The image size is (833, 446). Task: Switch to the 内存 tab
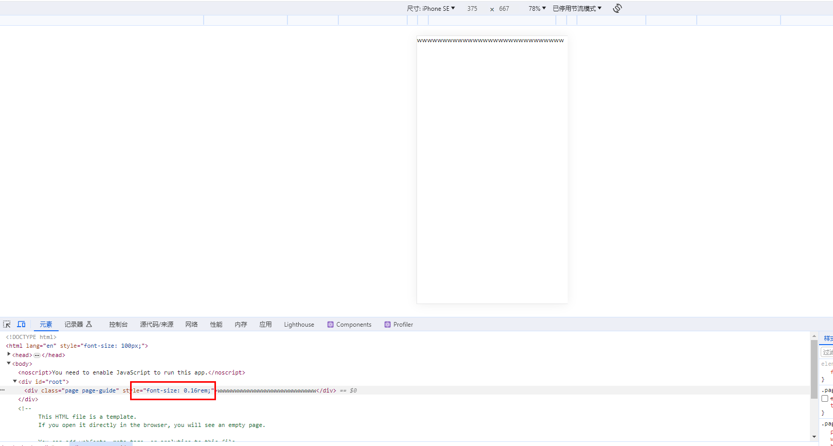tap(241, 325)
